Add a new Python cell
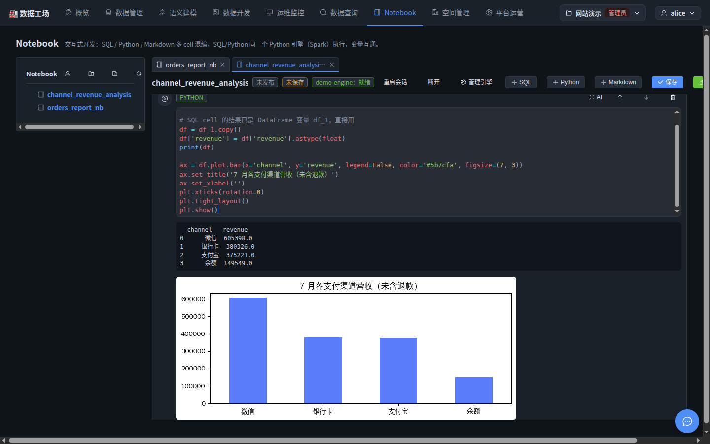710x444 pixels. pos(566,82)
